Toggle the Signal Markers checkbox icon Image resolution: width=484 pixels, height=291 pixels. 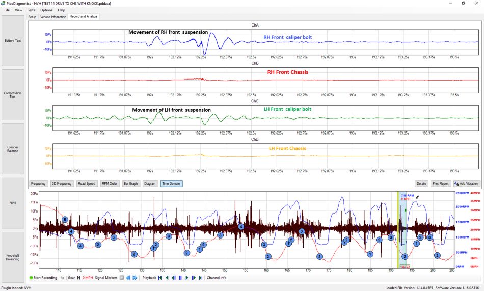(122, 278)
